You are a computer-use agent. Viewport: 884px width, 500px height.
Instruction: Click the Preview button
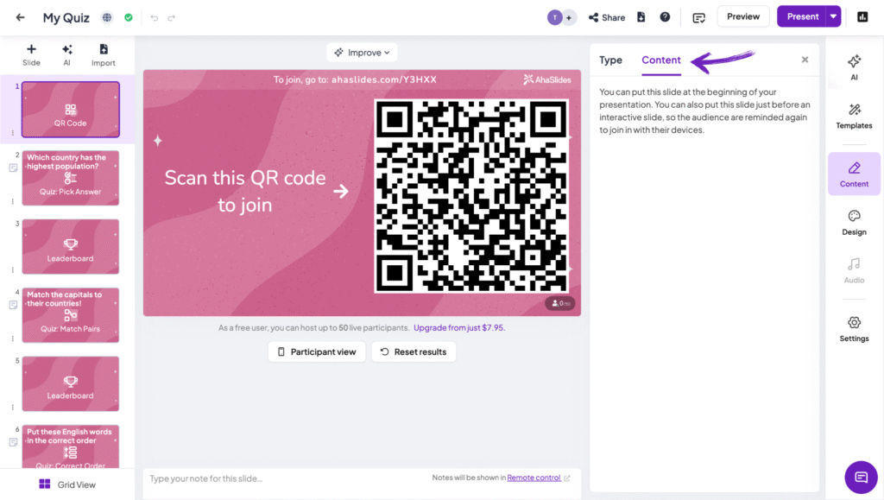tap(743, 16)
